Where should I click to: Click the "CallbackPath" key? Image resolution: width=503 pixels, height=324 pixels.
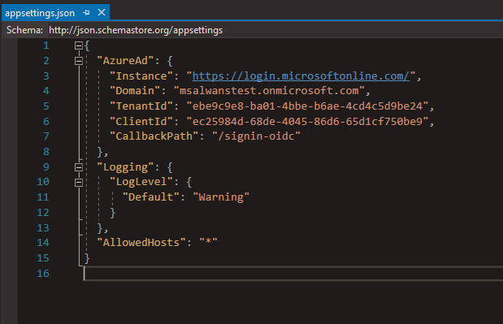tap(154, 136)
